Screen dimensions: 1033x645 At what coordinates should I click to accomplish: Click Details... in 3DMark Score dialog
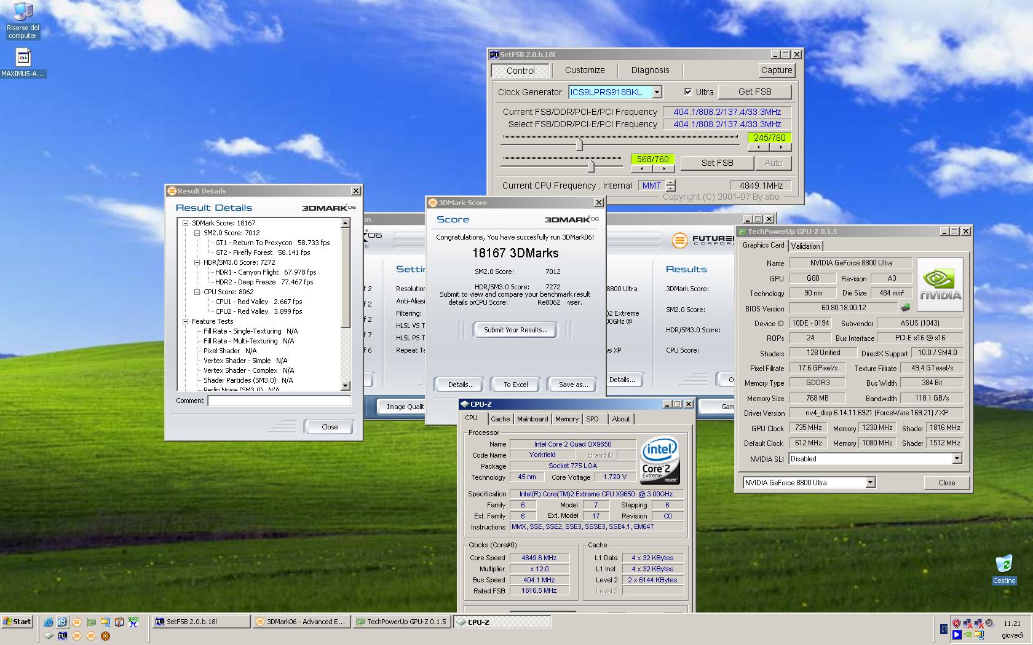pos(461,385)
